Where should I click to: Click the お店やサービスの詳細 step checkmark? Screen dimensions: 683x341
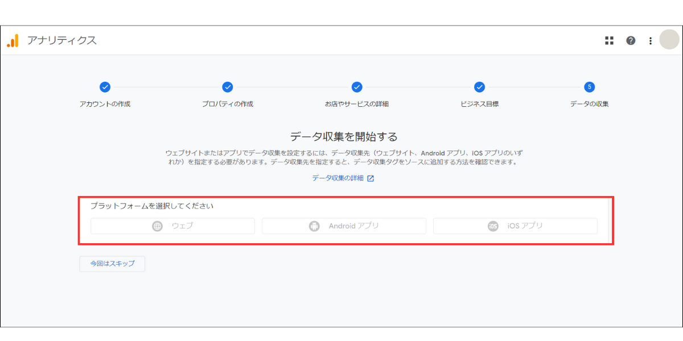click(357, 87)
